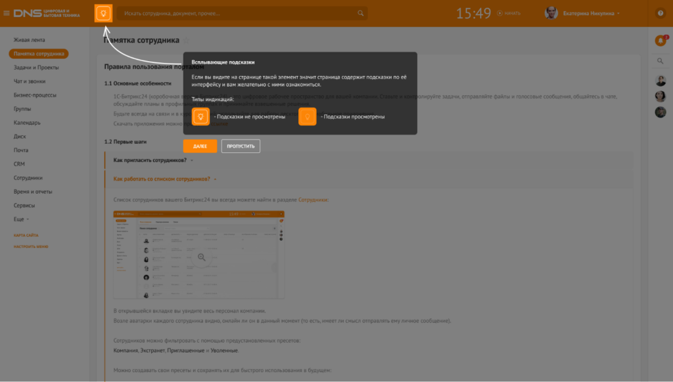
Task: Open Бизнес-процессы in the left menu
Action: (x=35, y=95)
